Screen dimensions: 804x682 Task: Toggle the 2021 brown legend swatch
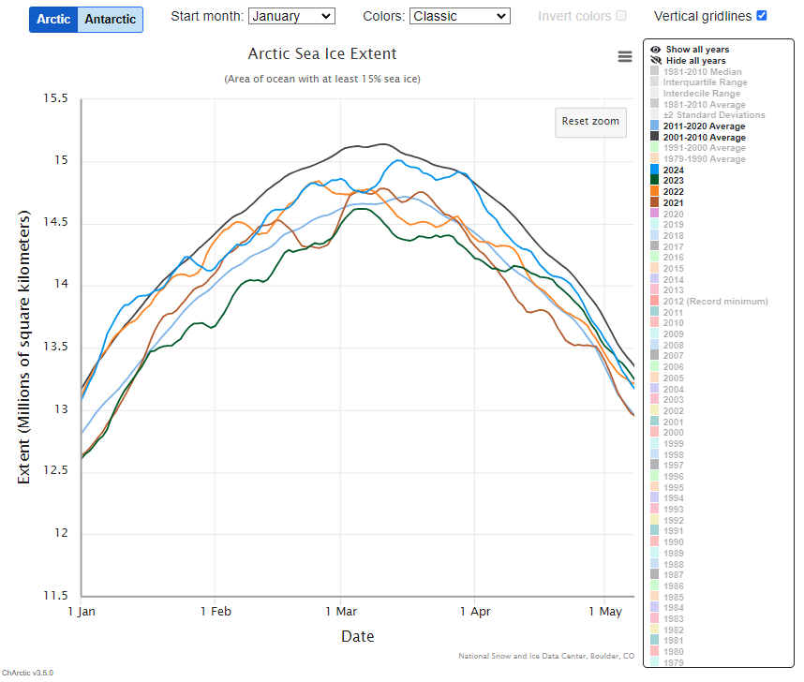click(x=654, y=203)
